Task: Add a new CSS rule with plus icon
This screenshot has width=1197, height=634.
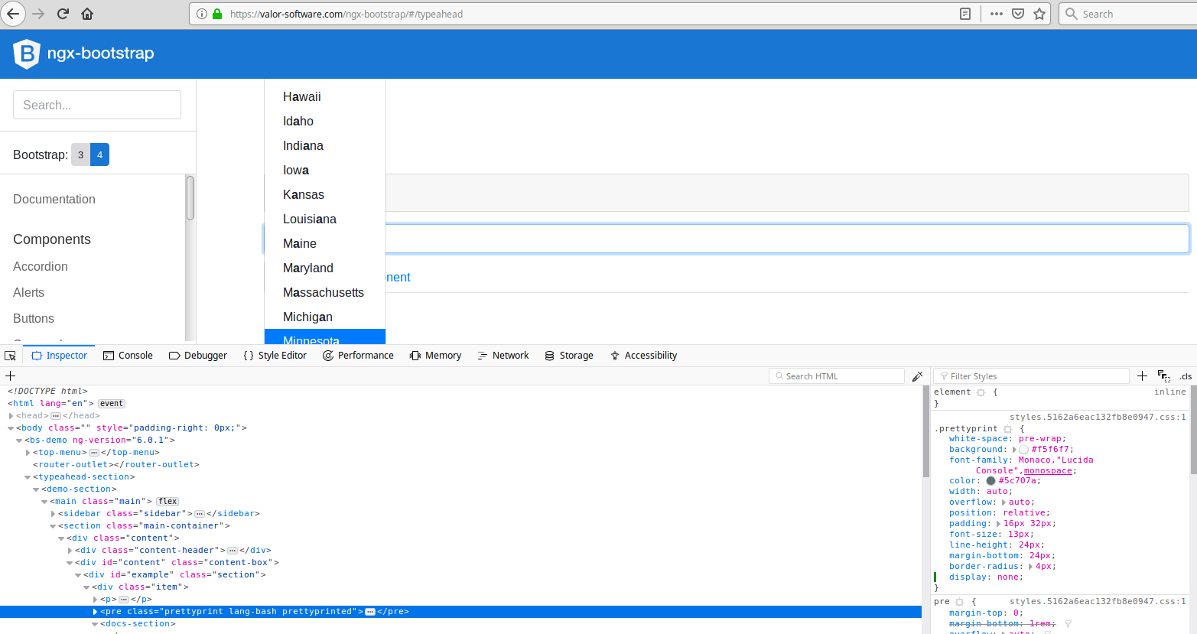Action: click(x=1142, y=376)
